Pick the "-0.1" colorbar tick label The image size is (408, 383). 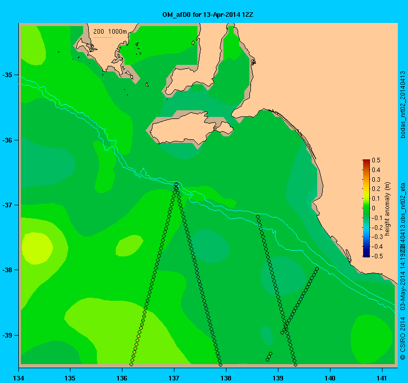coord(377,218)
